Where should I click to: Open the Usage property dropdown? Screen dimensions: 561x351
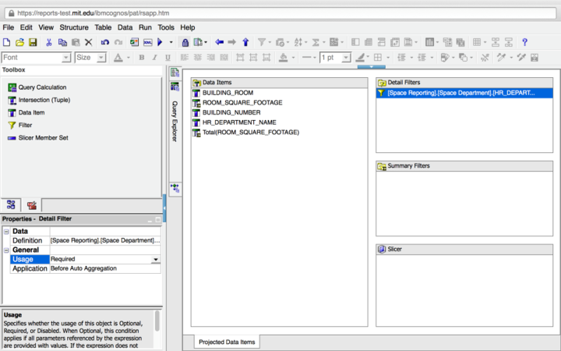tap(155, 259)
